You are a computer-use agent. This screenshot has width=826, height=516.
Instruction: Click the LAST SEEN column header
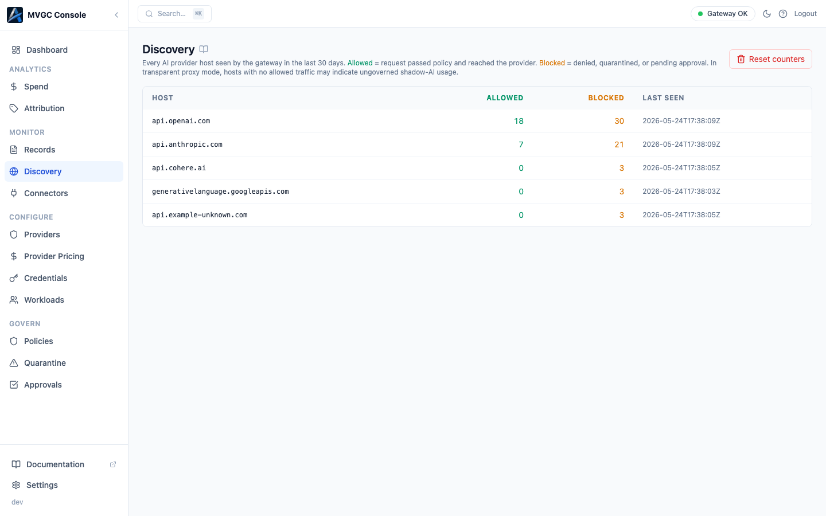[x=663, y=98]
